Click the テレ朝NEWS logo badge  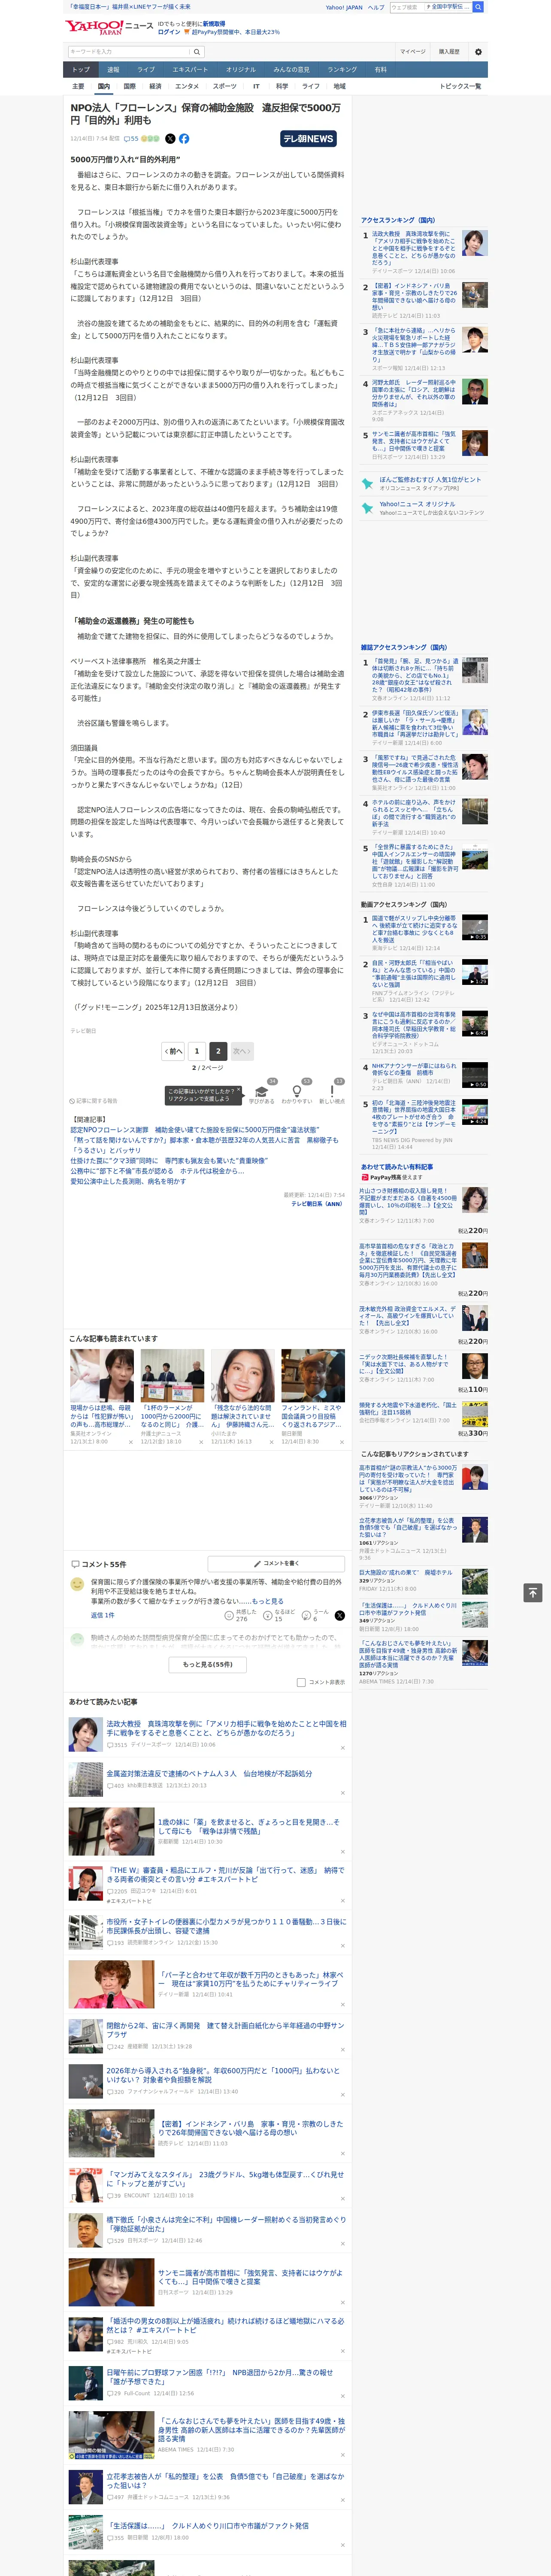[308, 139]
